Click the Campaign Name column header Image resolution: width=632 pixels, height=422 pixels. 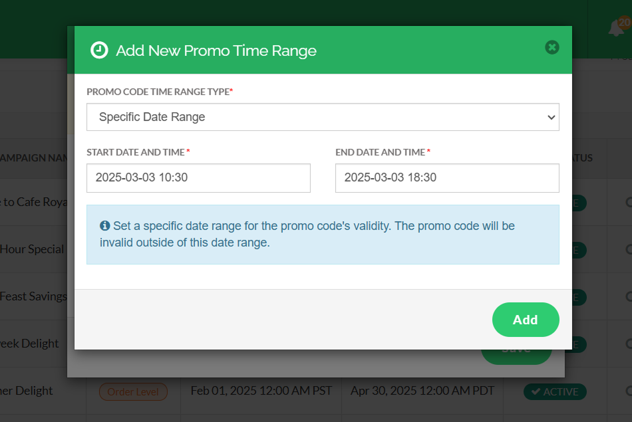click(x=35, y=158)
